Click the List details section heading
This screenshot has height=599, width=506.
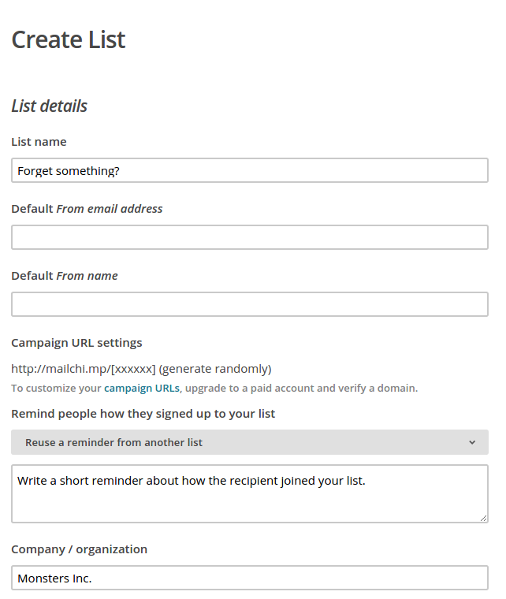click(50, 106)
